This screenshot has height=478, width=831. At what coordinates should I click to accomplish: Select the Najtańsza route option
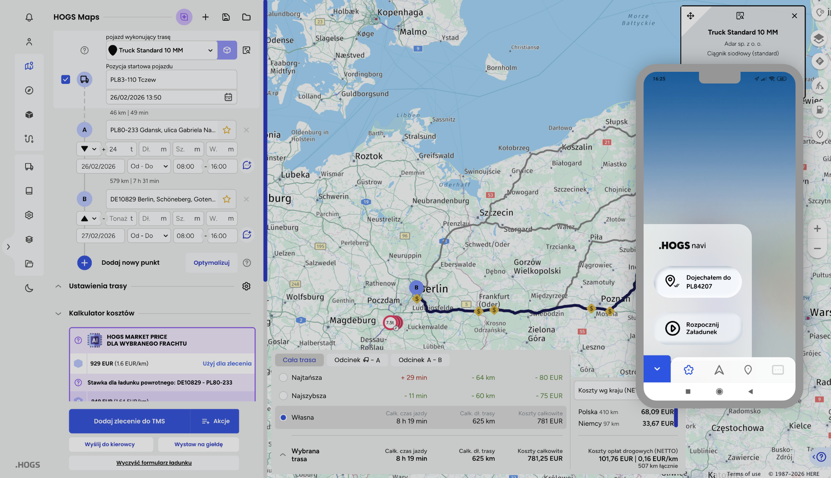pos(283,378)
